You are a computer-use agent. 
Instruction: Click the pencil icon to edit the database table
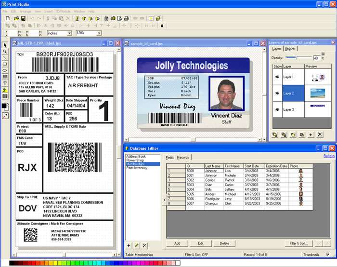coord(136,245)
